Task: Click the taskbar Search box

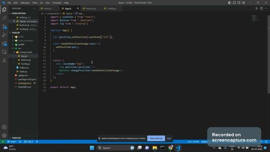Action: [115, 148]
